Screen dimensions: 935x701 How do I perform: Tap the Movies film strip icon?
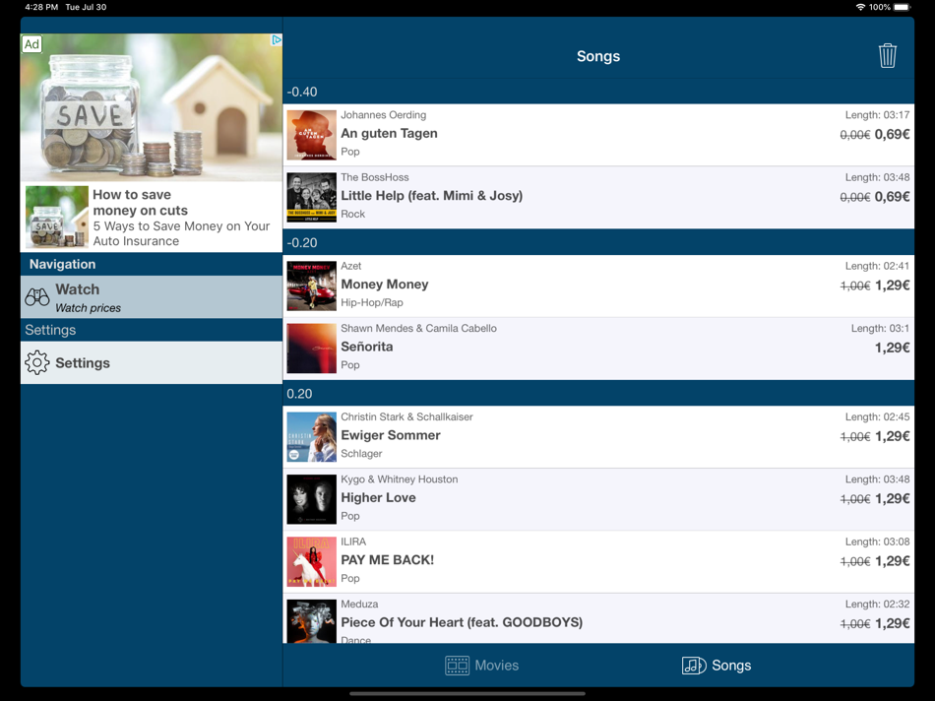pyautogui.click(x=458, y=666)
